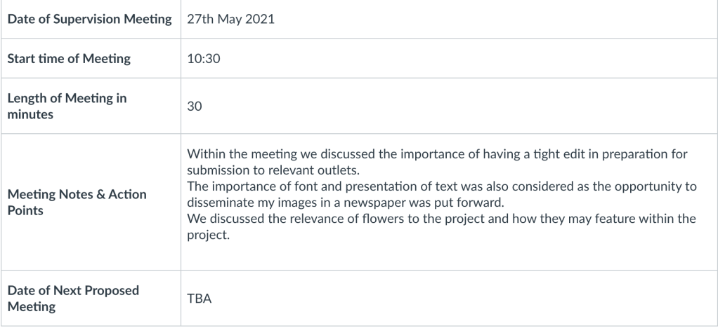Image resolution: width=718 pixels, height=328 pixels.
Task: Click the "Meeting Notes & Action Points" label
Action: tap(77, 202)
